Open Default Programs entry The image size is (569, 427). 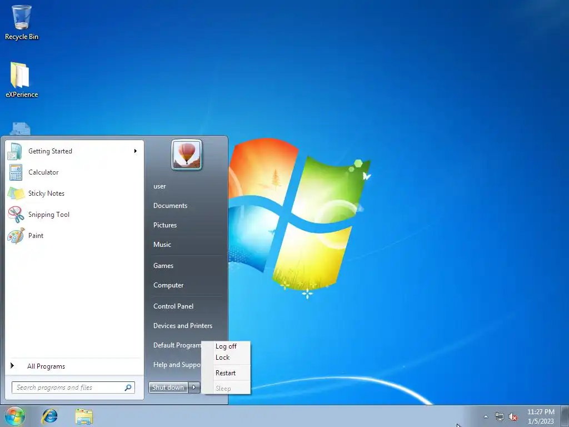click(177, 345)
